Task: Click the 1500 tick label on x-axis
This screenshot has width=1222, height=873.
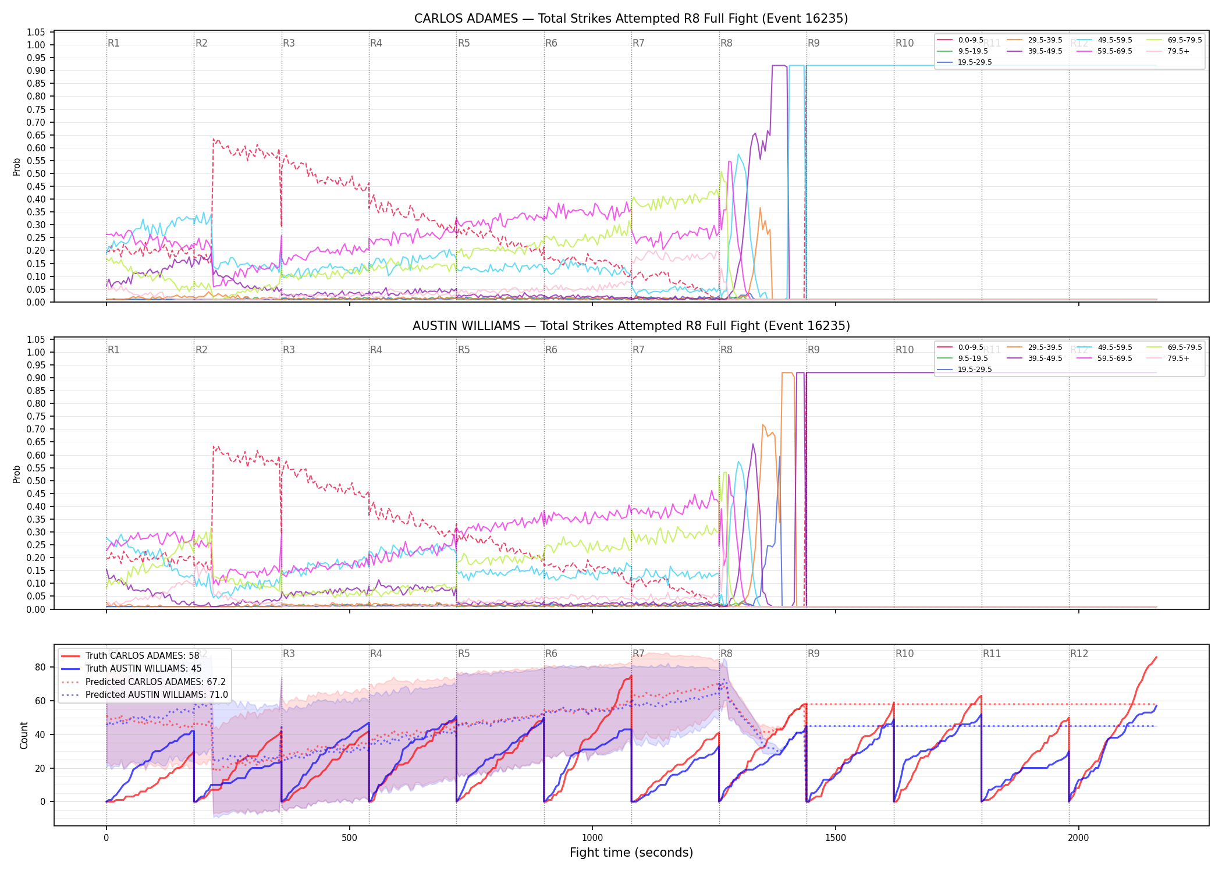Action: [836, 838]
